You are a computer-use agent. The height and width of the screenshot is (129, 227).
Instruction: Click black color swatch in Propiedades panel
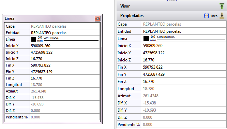click(x=146, y=39)
